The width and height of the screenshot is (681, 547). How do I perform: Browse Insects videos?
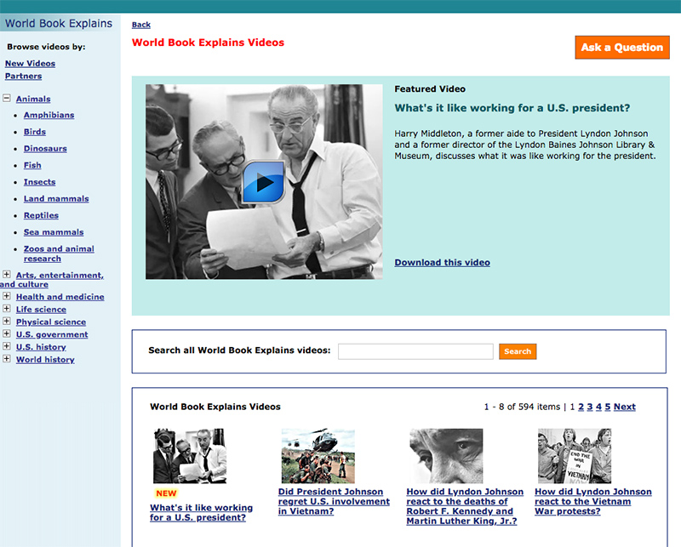[x=39, y=182]
